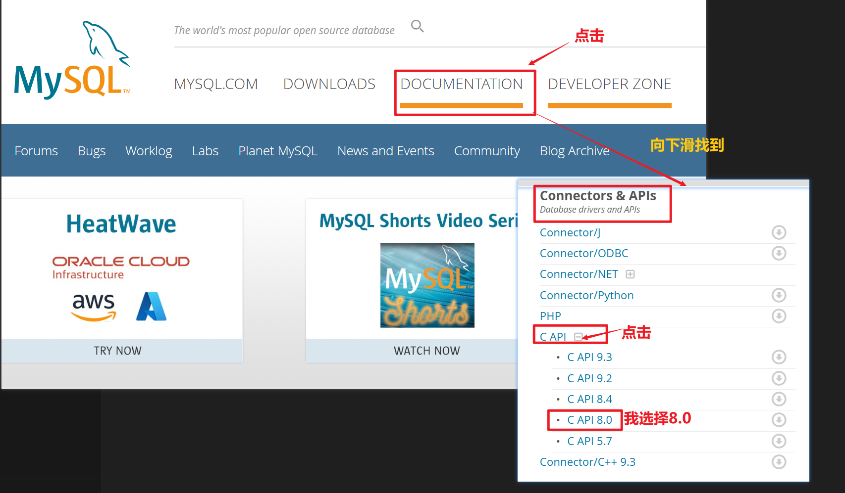
Task: Click the MySQL dolphin logo
Action: tap(72, 59)
